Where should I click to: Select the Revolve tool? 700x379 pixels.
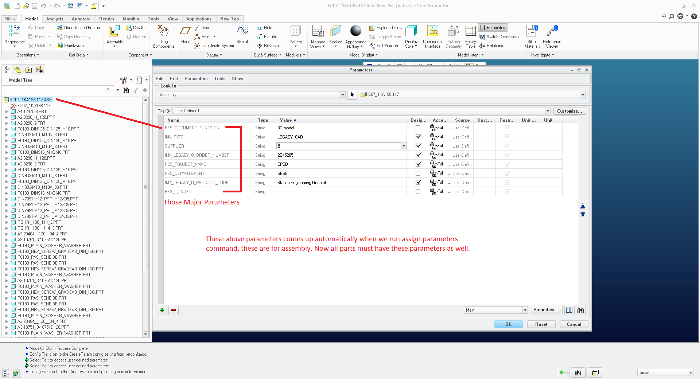click(268, 46)
